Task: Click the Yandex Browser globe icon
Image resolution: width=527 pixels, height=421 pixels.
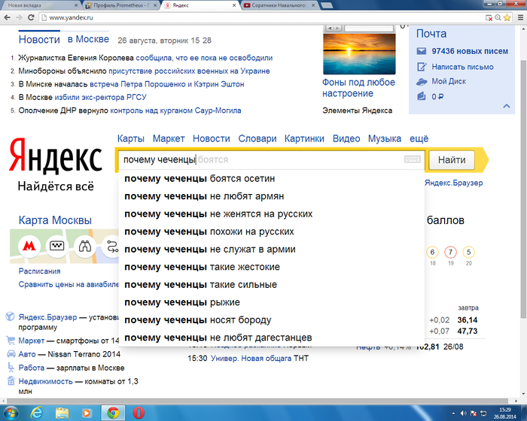Action: 11,317
